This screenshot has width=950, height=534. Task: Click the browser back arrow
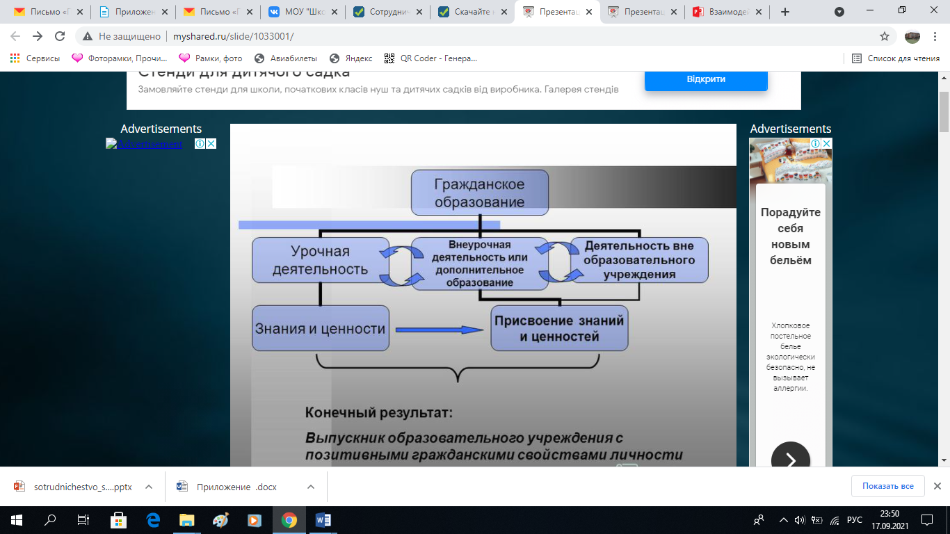tap(15, 36)
